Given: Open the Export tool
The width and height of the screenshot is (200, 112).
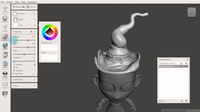Looking at the screenshot, I should (5, 85).
